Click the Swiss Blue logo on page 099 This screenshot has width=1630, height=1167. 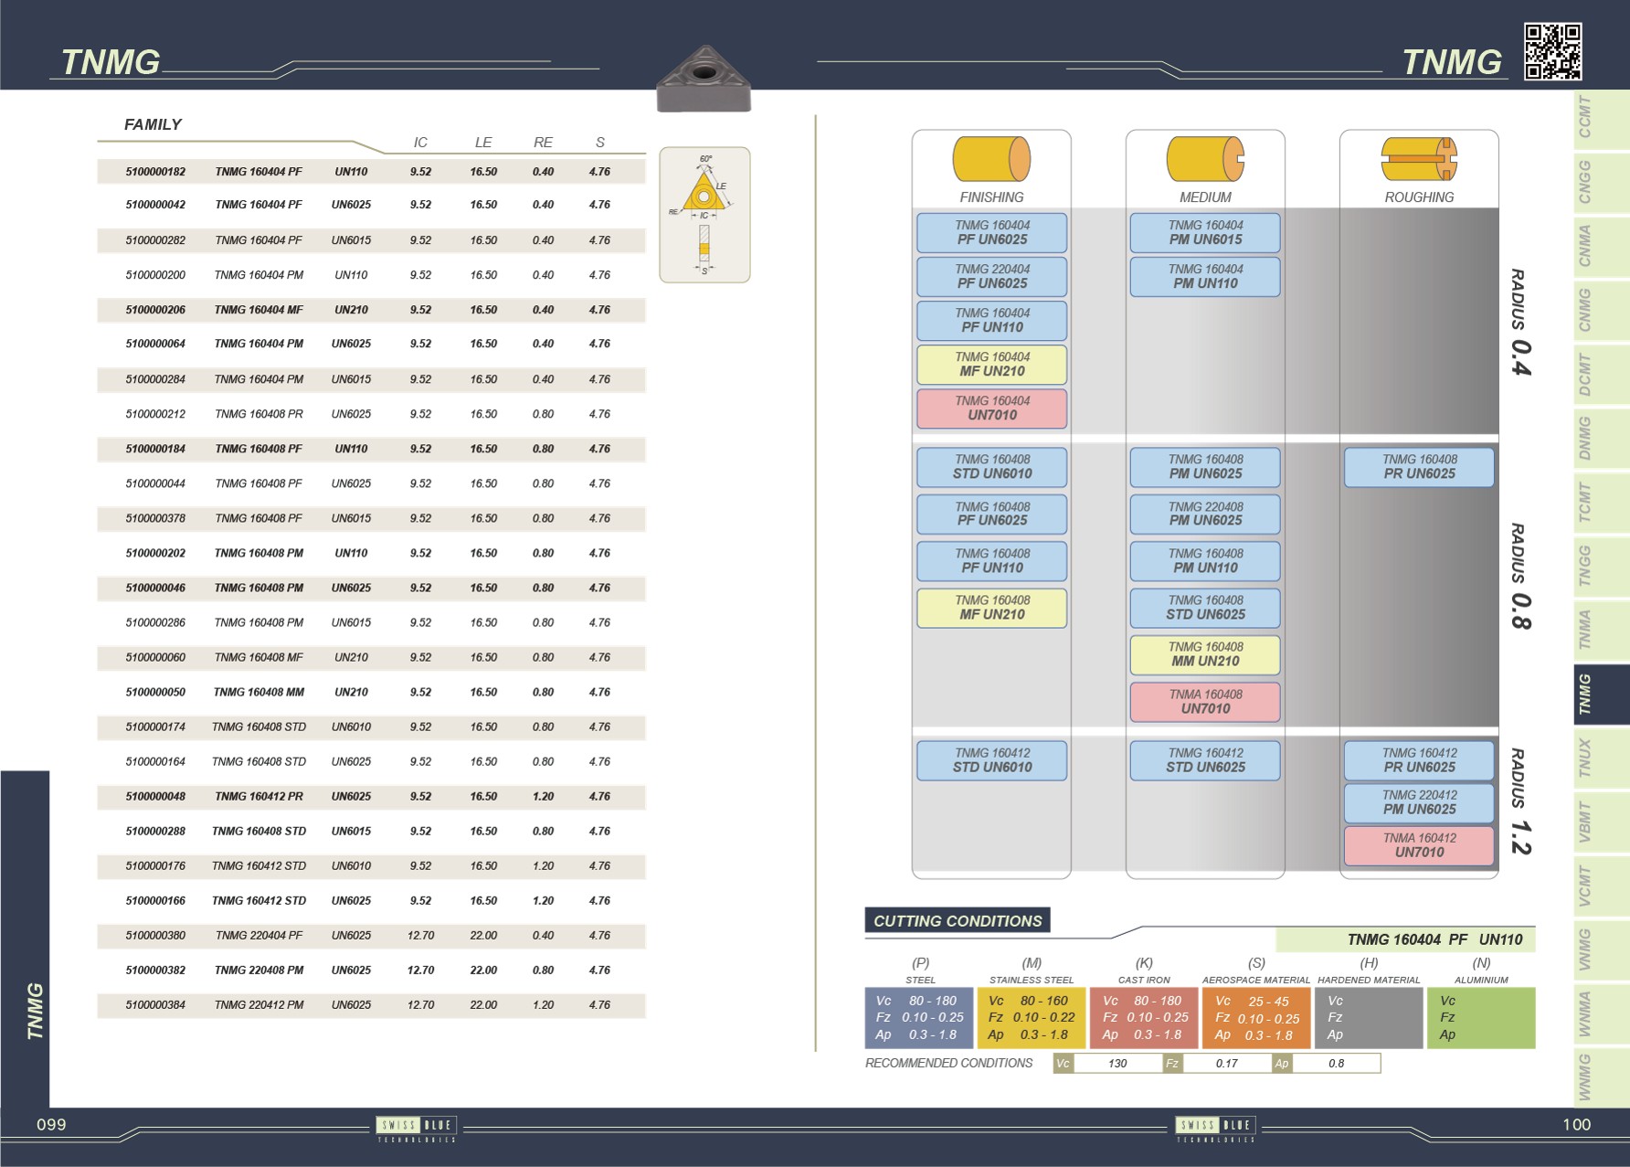point(417,1126)
